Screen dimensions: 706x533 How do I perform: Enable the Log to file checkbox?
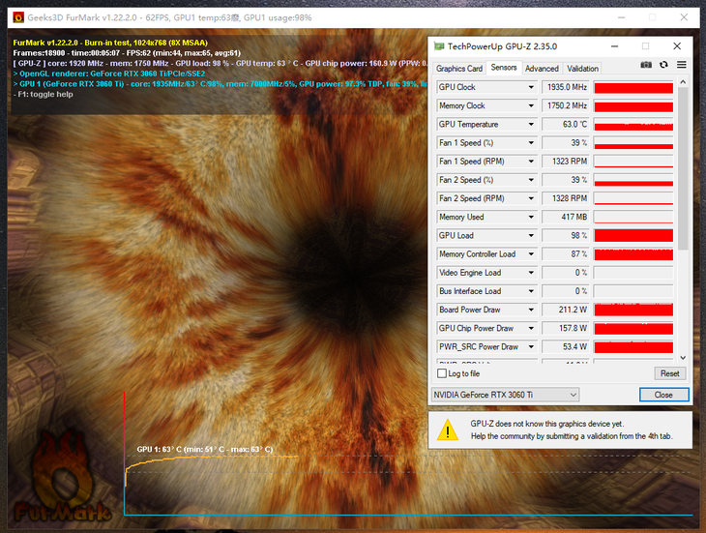tap(442, 373)
